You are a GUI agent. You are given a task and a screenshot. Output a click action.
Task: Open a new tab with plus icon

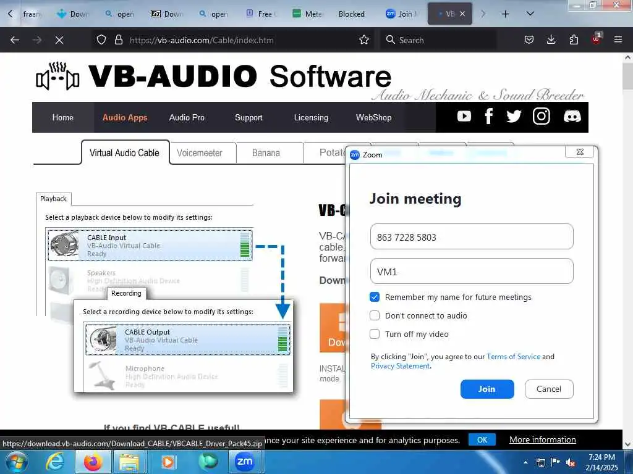point(505,14)
